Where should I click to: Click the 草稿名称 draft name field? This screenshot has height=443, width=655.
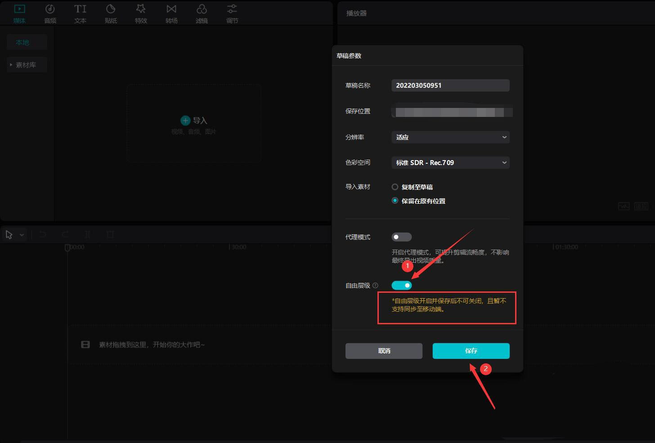click(x=450, y=85)
